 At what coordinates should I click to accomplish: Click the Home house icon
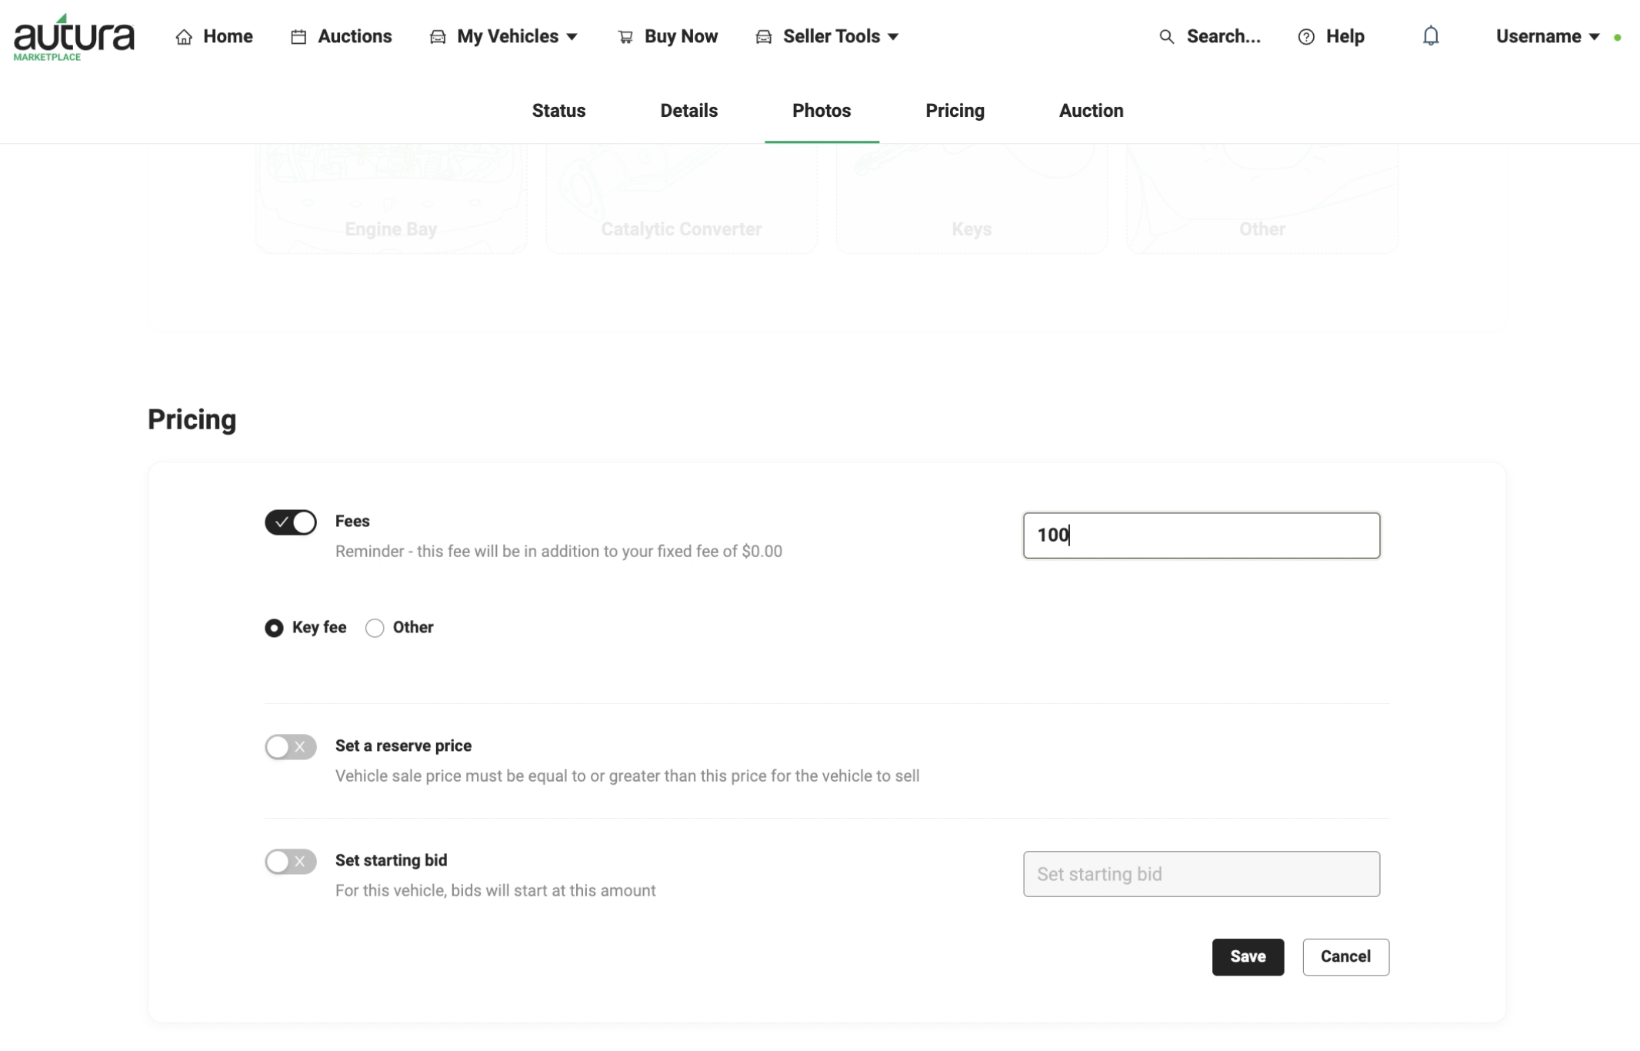pos(184,37)
